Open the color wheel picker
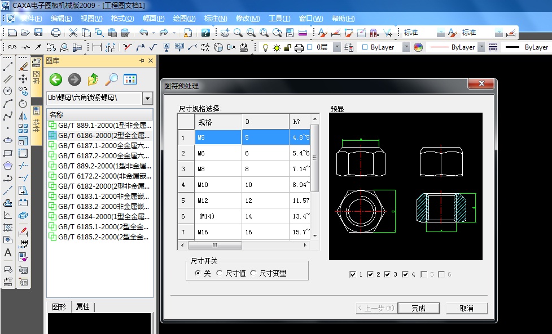Image resolution: width=552 pixels, height=334 pixels. point(418,47)
